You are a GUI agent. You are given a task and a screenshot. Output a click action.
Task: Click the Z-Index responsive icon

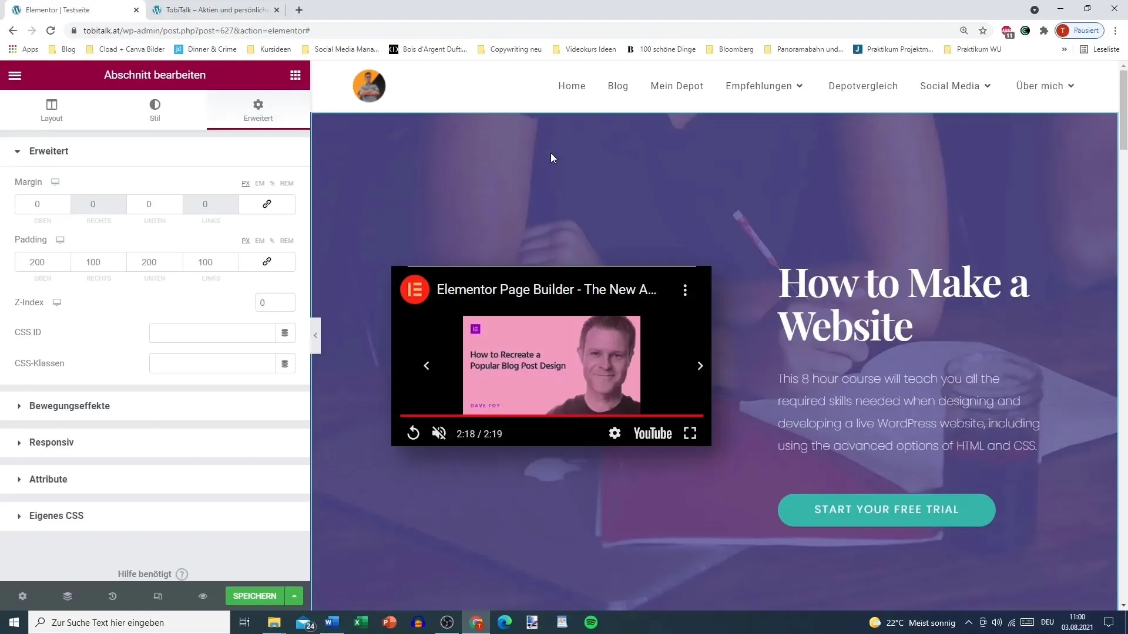coord(58,302)
